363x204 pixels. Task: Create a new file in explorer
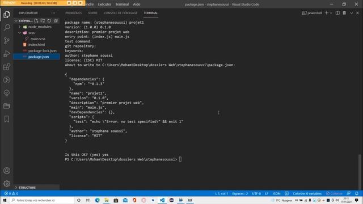coord(36,21)
